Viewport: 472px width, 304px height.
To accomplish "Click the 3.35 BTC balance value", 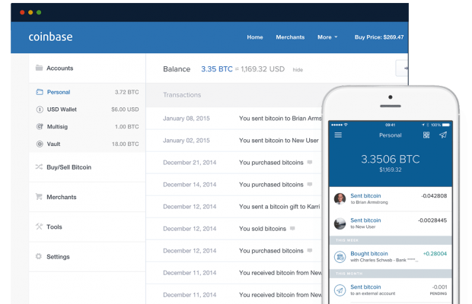I will 217,69.
